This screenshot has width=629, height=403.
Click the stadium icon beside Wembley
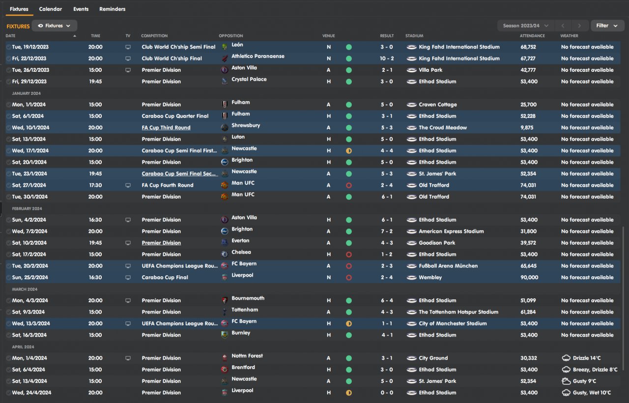click(412, 278)
